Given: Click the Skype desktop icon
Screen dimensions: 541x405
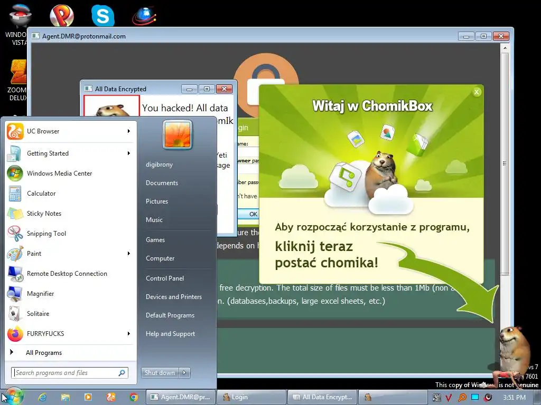Looking at the screenshot, I should click(103, 15).
